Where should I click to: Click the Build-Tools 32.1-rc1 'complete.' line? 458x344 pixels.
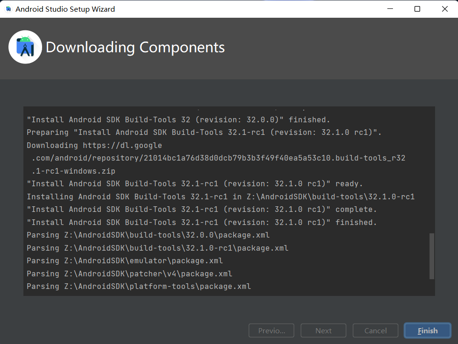pyautogui.click(x=202, y=209)
